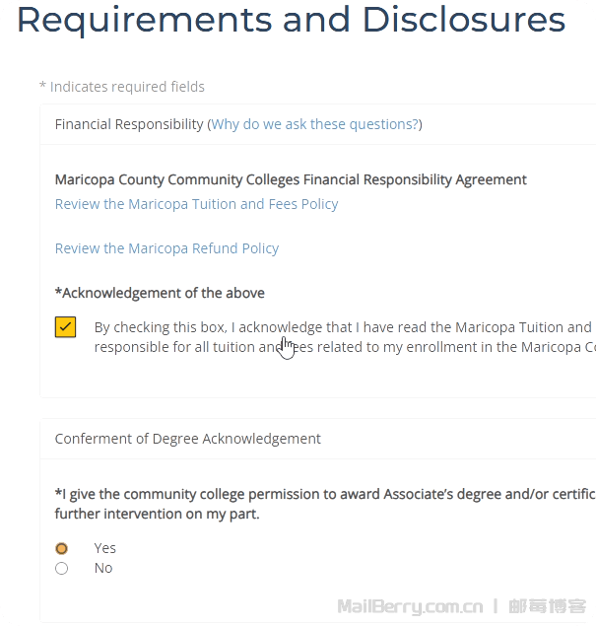This screenshot has height=626, width=596.
Task: Uncheck the Acknowledgement of the above checkbox
Action: pyautogui.click(x=66, y=327)
